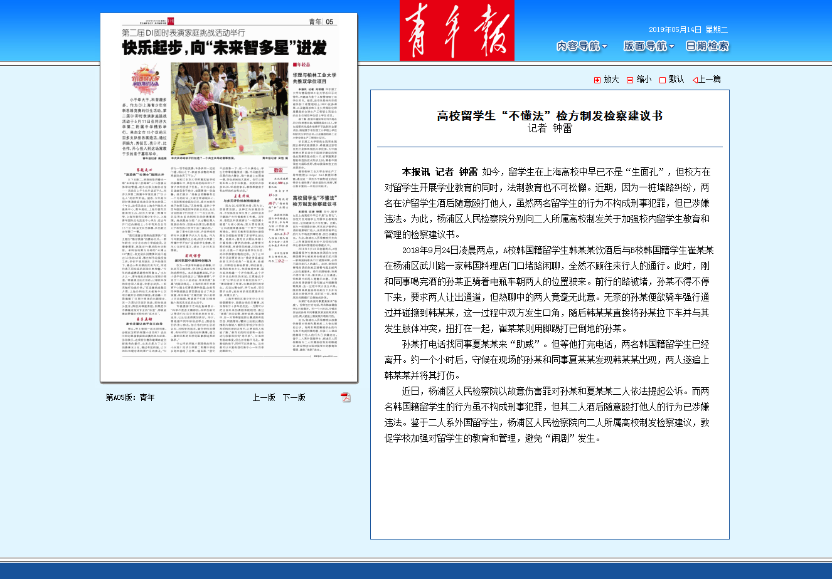832x579 pixels.
Task: Click the 青年报 red masthead logo
Action: 457,30
